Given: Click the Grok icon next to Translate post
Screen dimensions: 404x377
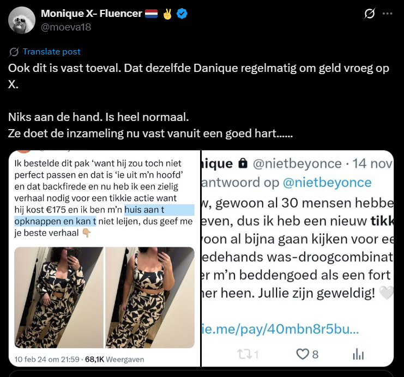Looking at the screenshot, I should click(14, 52).
